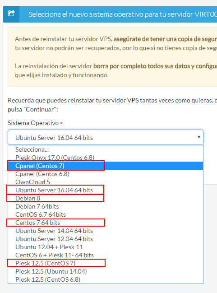The width and height of the screenshot is (217, 293).
Task: Select Ubuntu 12.04 + Plesk 11
Action: (105, 247)
